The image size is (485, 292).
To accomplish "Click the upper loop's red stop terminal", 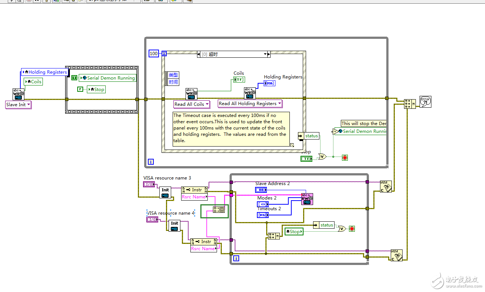I will [x=345, y=158].
